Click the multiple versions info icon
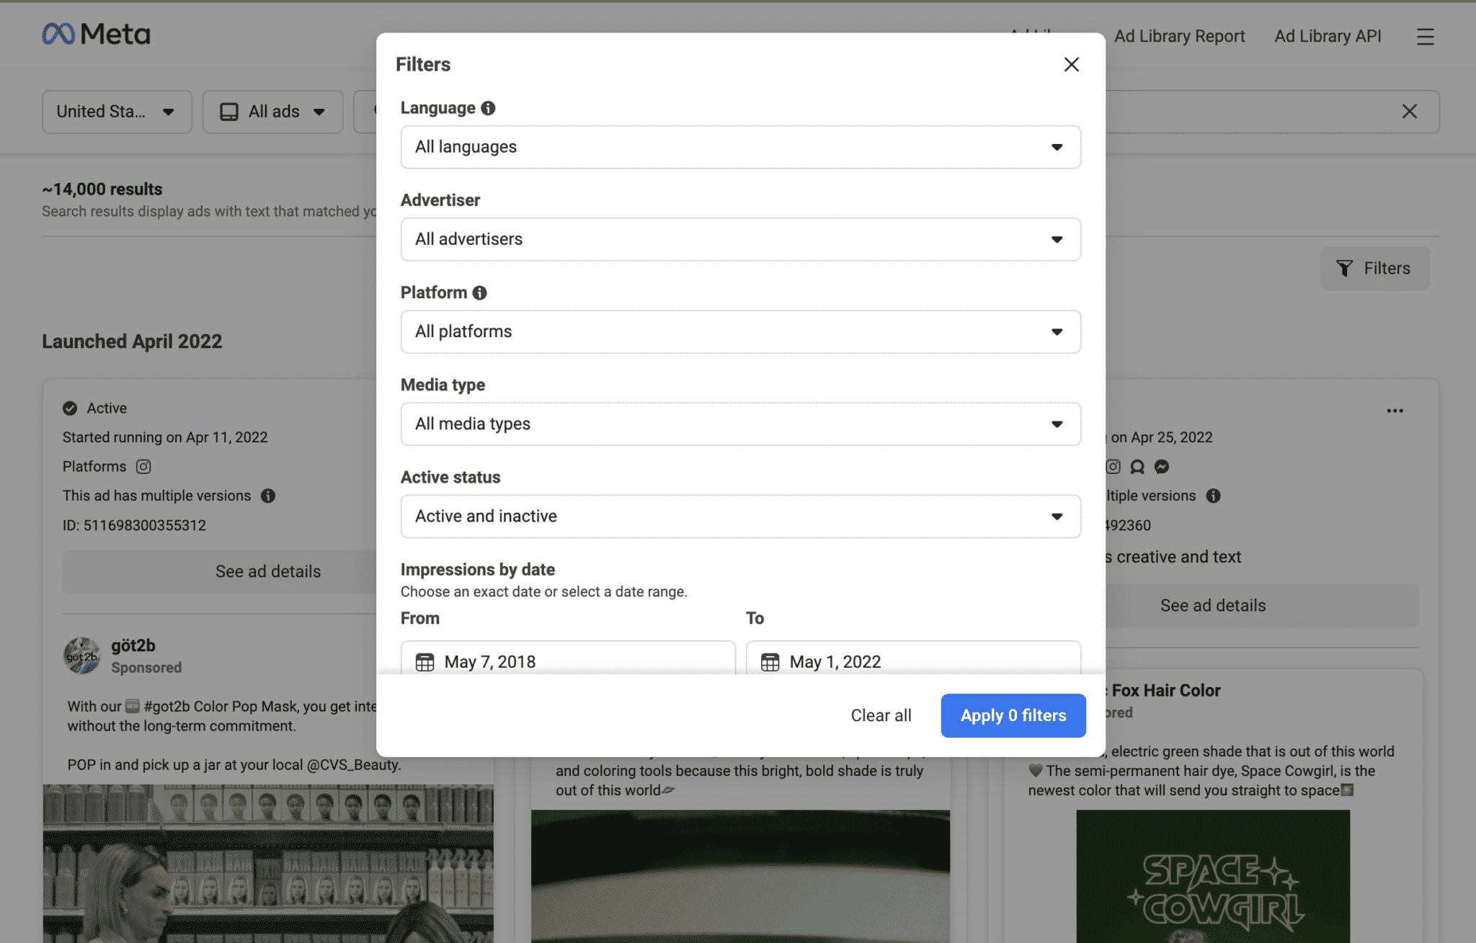Image resolution: width=1476 pixels, height=943 pixels. [267, 496]
